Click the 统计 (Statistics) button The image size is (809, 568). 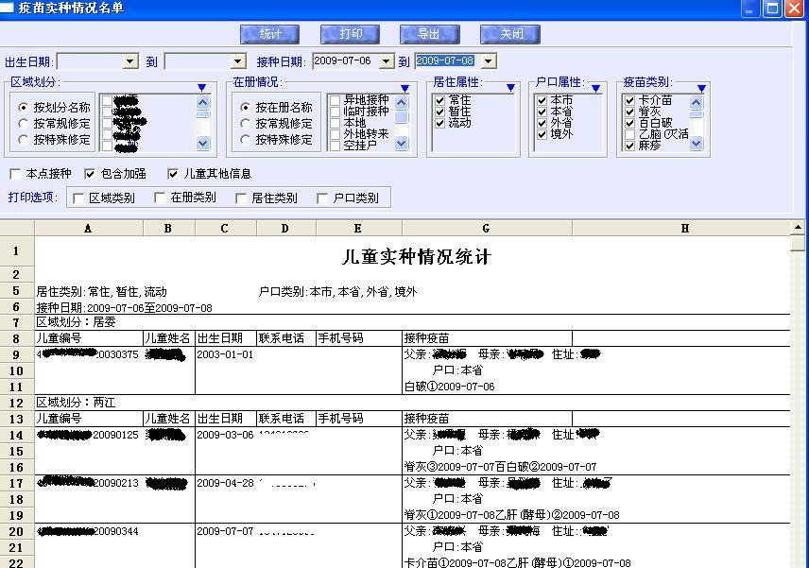pos(270,34)
